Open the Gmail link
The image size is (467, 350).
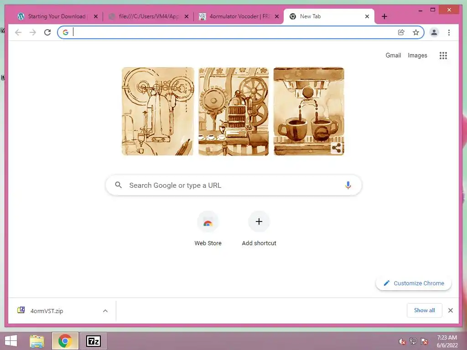(393, 55)
